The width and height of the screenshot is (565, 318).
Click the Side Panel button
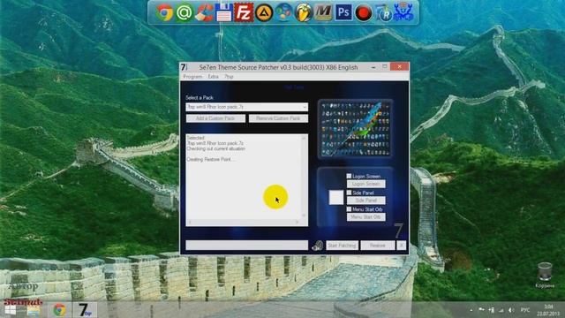pyautogui.click(x=365, y=201)
